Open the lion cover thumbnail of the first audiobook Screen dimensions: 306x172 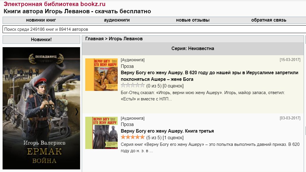pyautogui.click(x=102, y=74)
